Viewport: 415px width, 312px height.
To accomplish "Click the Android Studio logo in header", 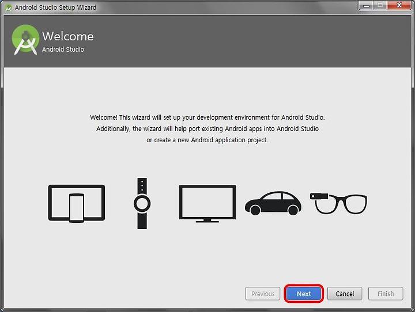I will [25, 40].
